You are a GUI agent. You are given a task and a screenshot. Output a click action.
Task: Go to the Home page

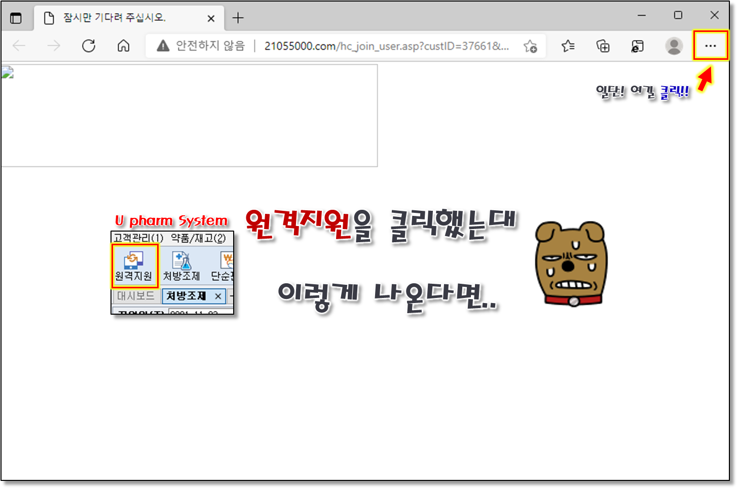123,46
